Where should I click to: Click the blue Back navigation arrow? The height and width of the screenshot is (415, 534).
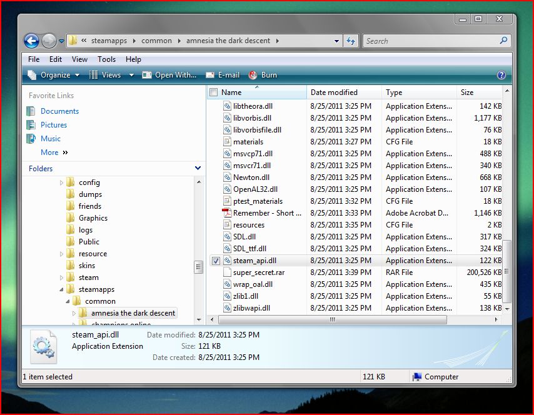click(x=31, y=41)
